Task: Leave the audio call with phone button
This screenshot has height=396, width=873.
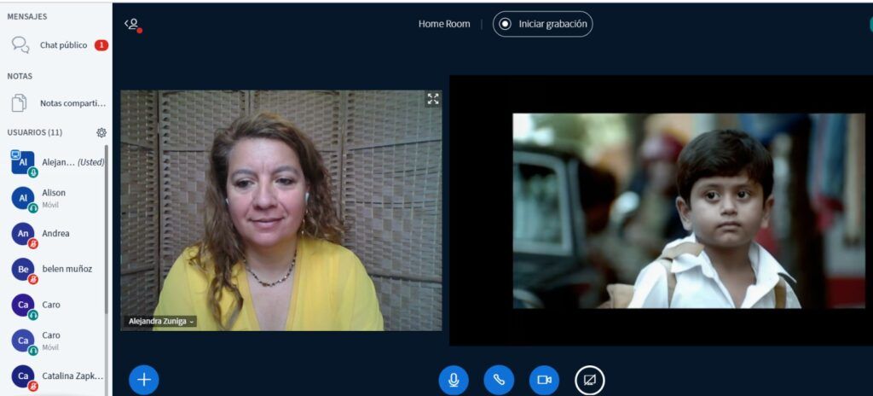Action: (499, 380)
